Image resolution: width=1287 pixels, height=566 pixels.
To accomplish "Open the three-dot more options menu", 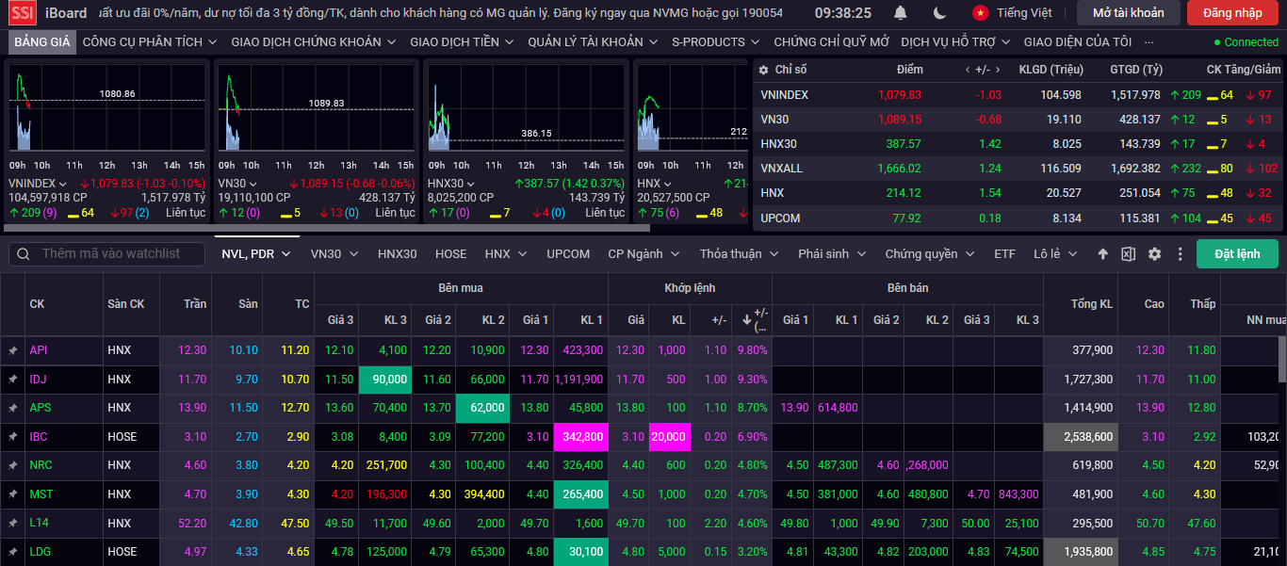I will [1180, 254].
